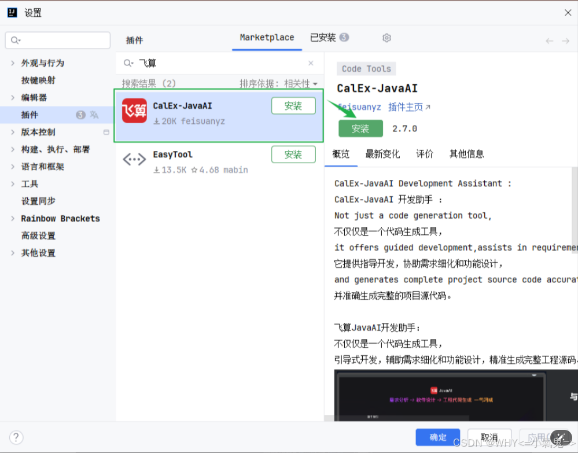Click the EasyTool plugin logo icon
Screen dimensions: 578x453
pyautogui.click(x=134, y=159)
